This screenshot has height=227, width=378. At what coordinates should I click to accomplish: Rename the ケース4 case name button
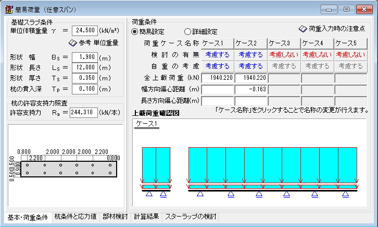pos(317,43)
